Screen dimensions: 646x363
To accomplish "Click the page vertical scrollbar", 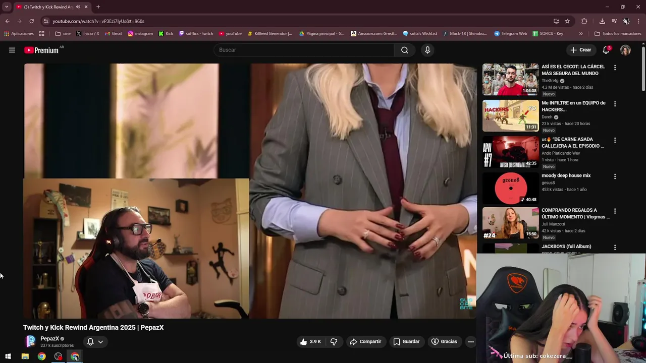I will click(643, 68).
